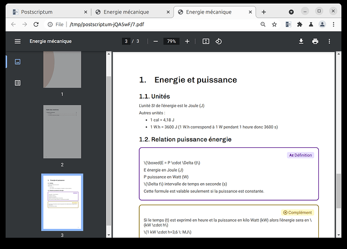The image size is (347, 249).
Task: Click the zoom in plus button
Action: pyautogui.click(x=187, y=41)
